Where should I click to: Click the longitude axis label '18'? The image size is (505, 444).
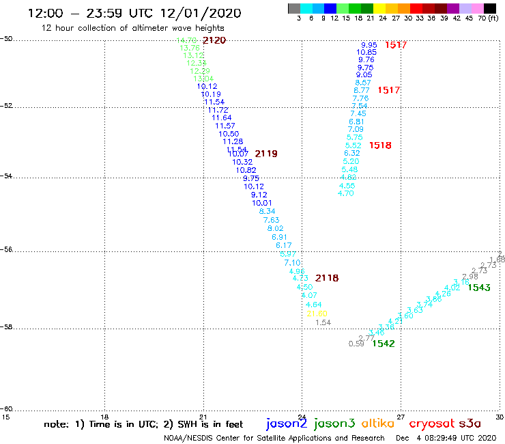(104, 417)
